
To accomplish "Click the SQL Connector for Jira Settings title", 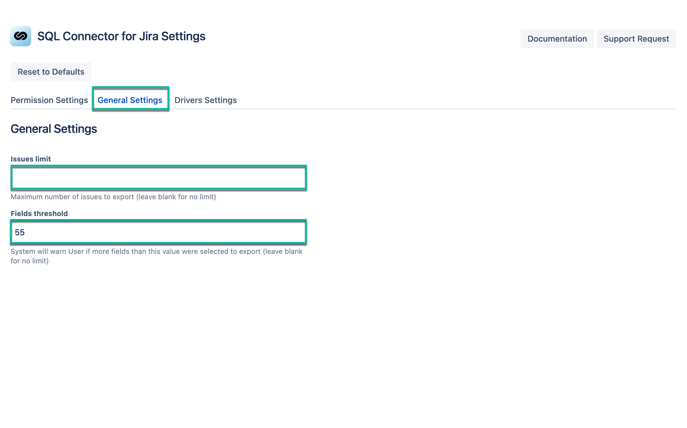I will [x=121, y=36].
